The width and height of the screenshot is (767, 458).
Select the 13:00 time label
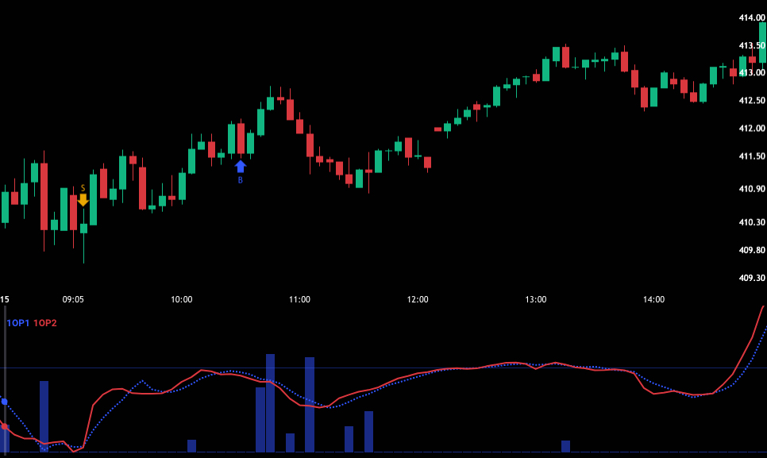coord(536,299)
